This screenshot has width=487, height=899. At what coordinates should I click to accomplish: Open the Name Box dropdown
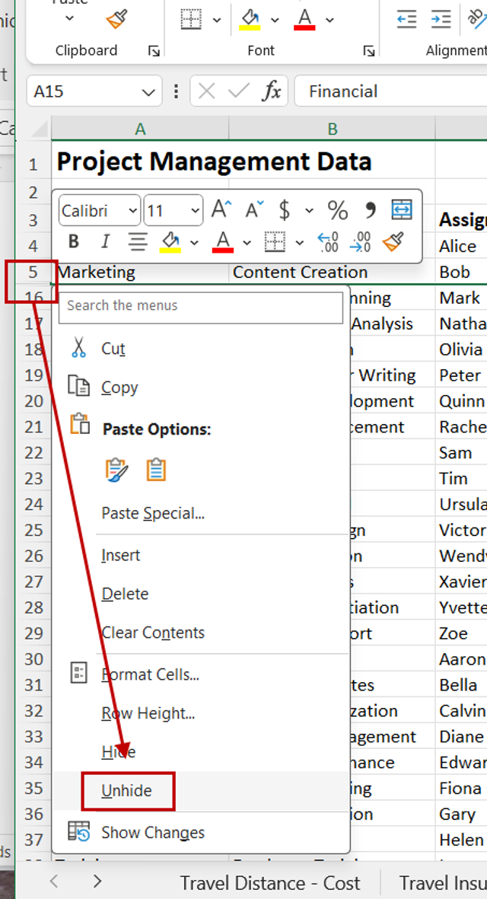148,91
